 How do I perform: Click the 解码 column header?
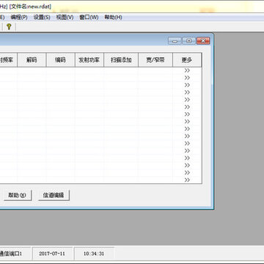pos(32,60)
